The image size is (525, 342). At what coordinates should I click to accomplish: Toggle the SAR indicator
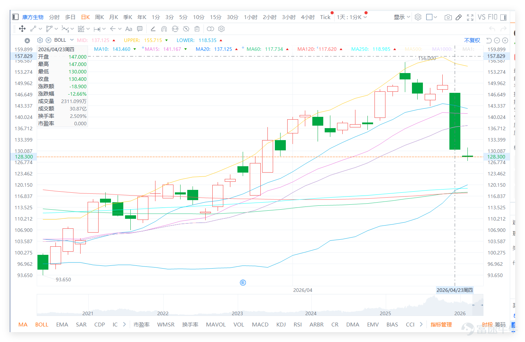click(81, 324)
